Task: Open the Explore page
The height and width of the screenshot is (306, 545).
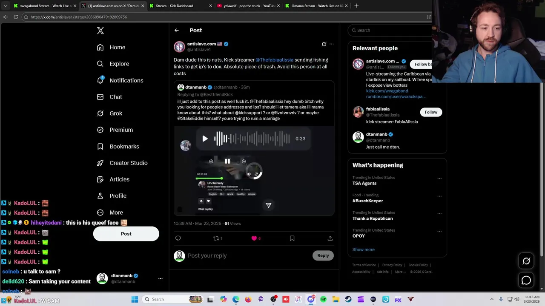Action: click(113, 64)
